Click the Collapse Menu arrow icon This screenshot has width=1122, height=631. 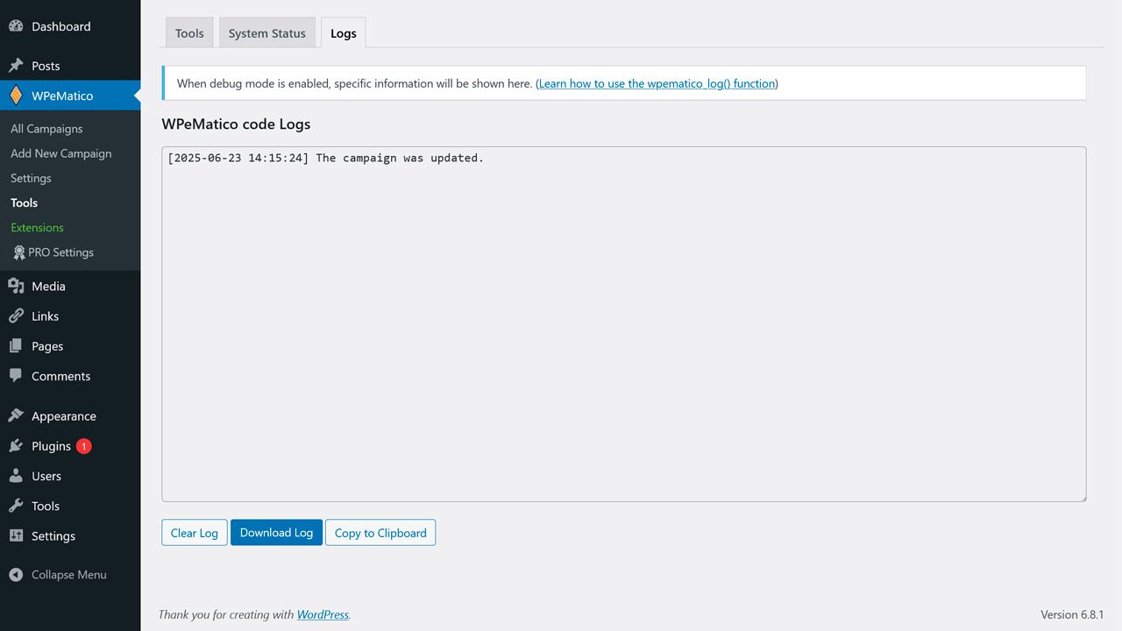tap(16, 575)
